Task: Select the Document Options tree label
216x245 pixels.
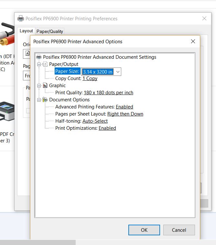Action: click(69, 100)
